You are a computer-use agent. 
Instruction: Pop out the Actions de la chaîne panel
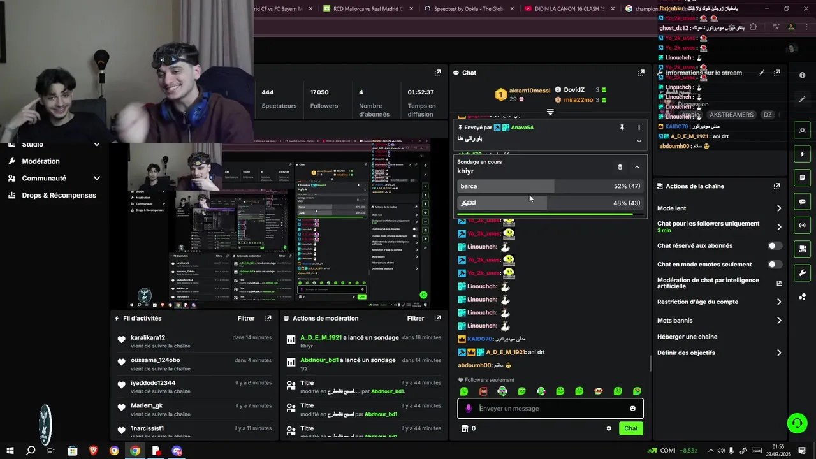click(776, 186)
